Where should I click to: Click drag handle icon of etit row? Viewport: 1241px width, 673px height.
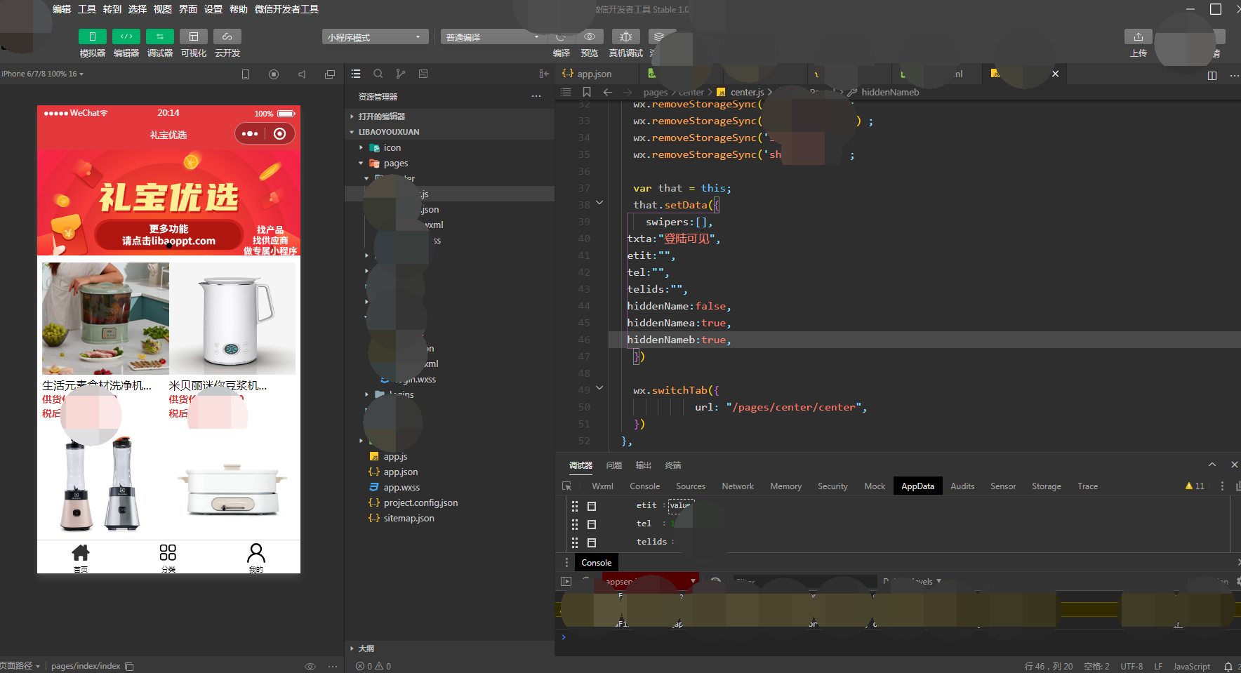[575, 505]
